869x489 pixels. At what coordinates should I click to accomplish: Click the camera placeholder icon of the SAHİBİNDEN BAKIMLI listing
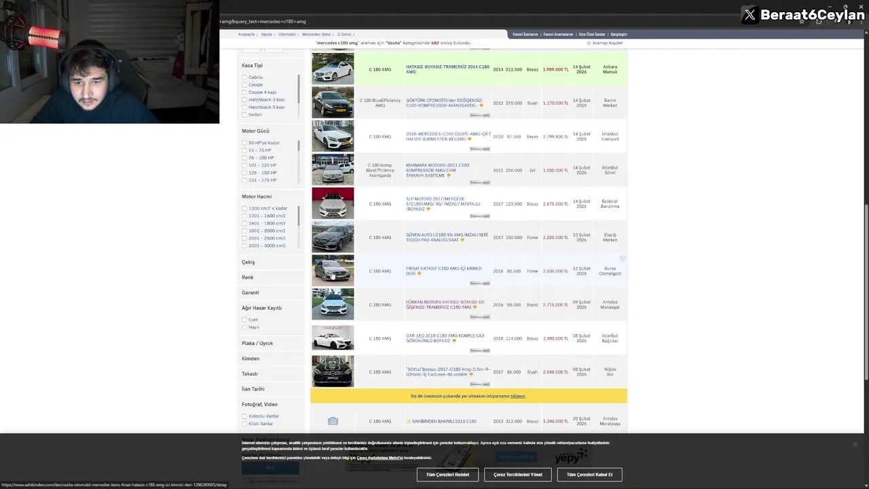pos(333,421)
